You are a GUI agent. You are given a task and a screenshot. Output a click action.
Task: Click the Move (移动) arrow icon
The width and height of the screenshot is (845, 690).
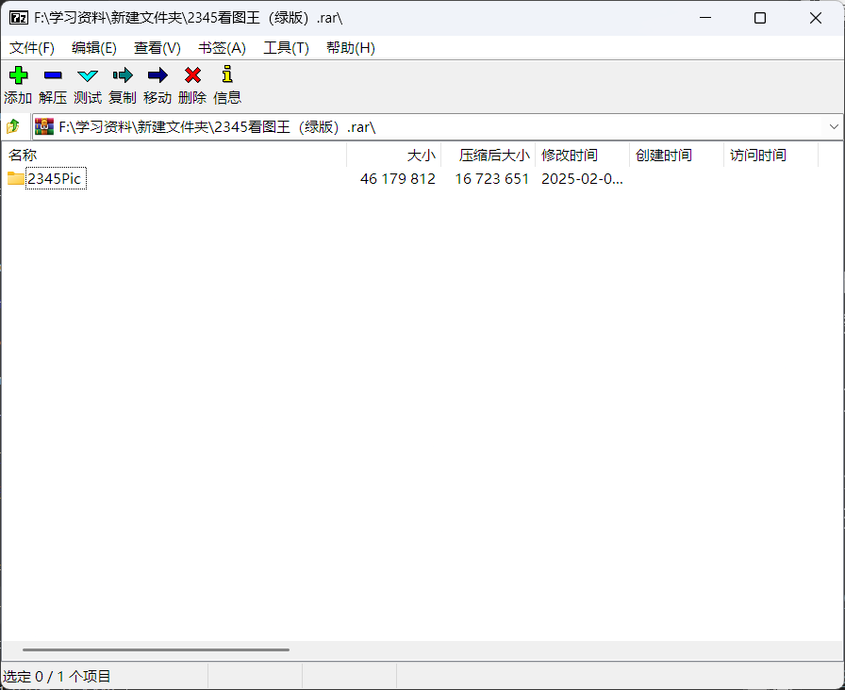pos(157,75)
